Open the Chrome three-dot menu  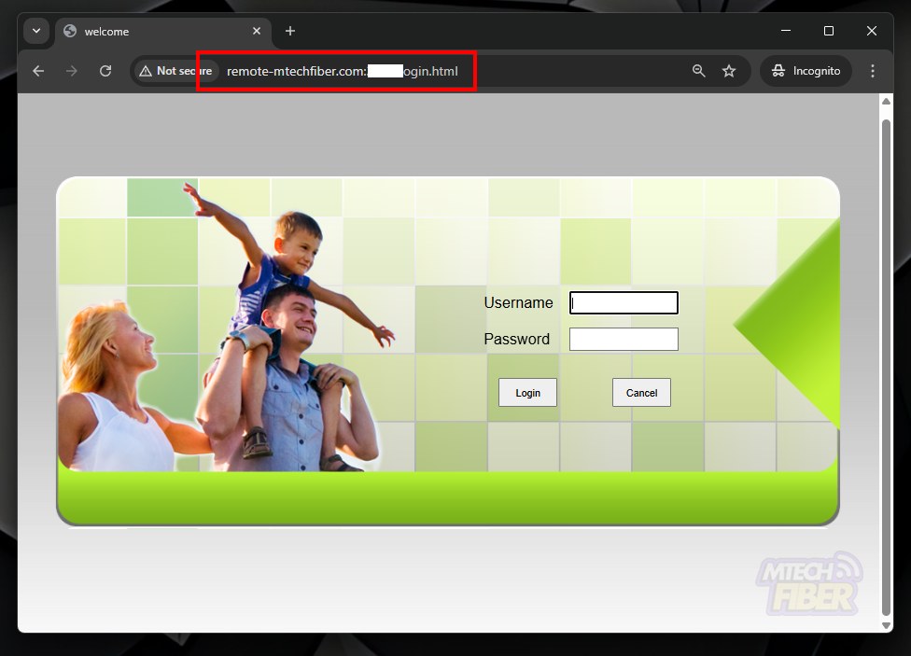873,71
